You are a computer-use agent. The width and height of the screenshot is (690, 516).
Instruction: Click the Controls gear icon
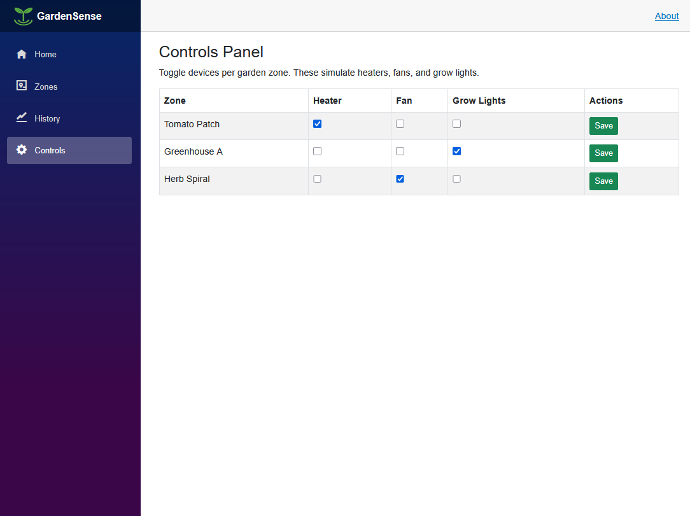pos(22,150)
